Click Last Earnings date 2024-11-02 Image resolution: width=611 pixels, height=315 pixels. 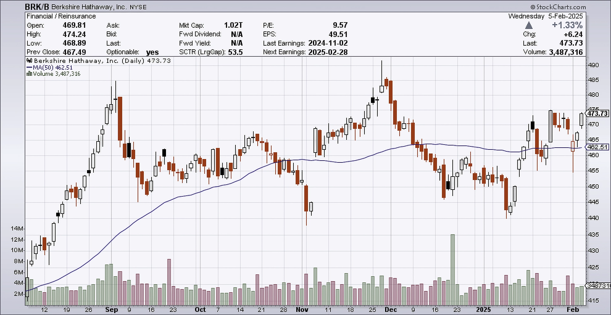coord(328,43)
